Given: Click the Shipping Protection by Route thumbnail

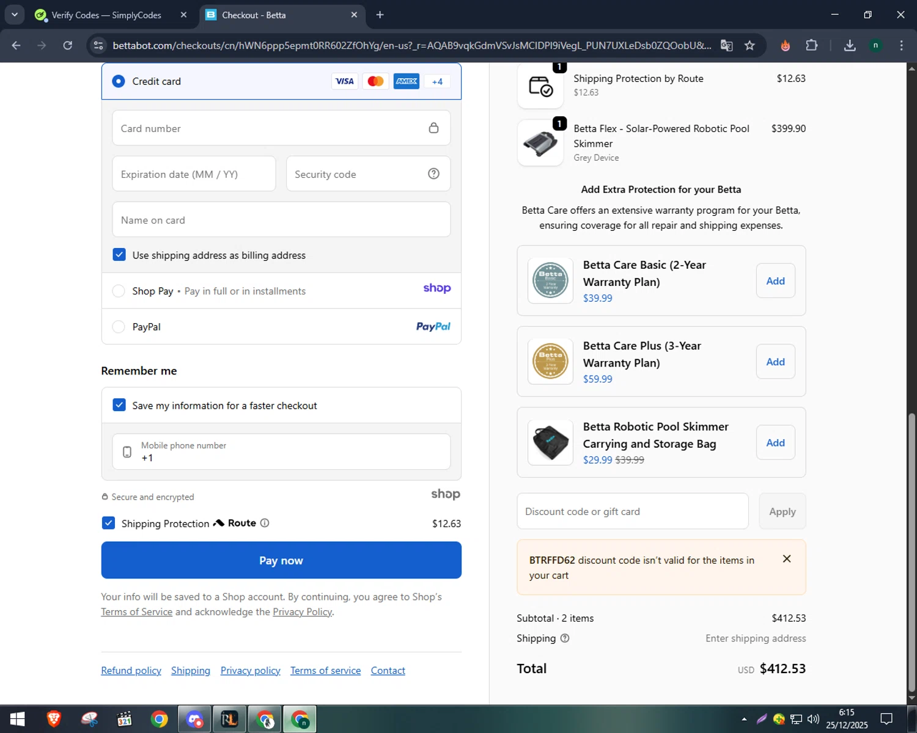Looking at the screenshot, I should click(540, 86).
